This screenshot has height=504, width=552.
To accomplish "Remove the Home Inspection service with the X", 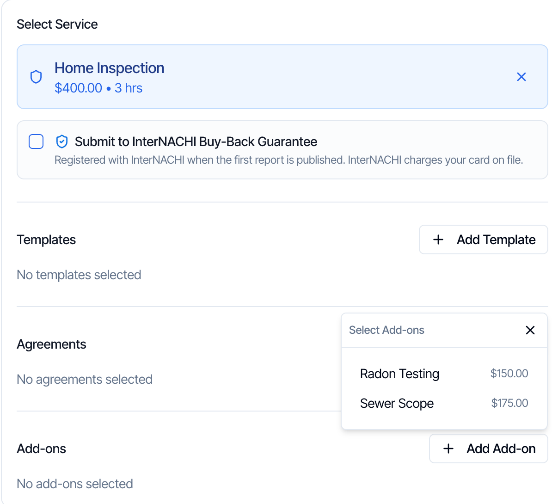I will [x=521, y=77].
